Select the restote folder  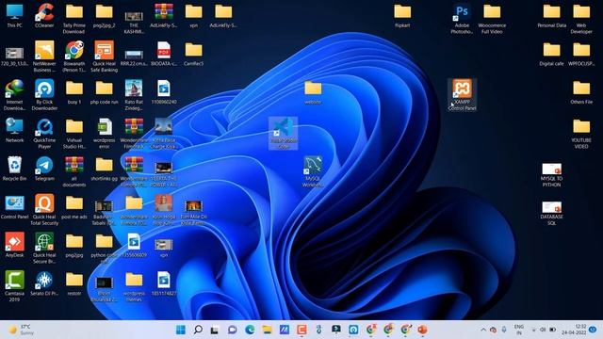pos(74,283)
